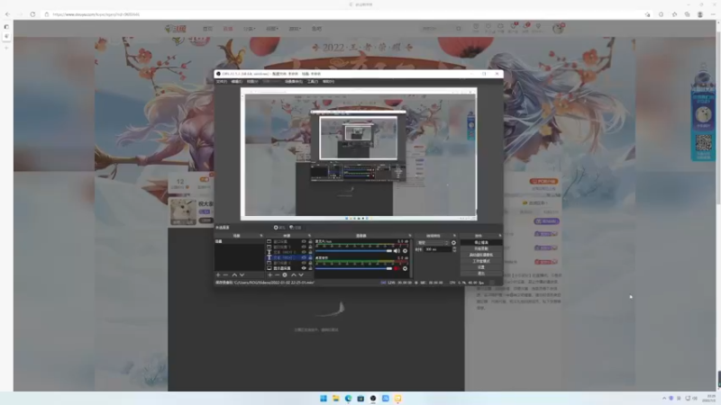Reload the page with the browser refresh icon
Viewport: 721px width, 405px height.
pyautogui.click(x=32, y=14)
